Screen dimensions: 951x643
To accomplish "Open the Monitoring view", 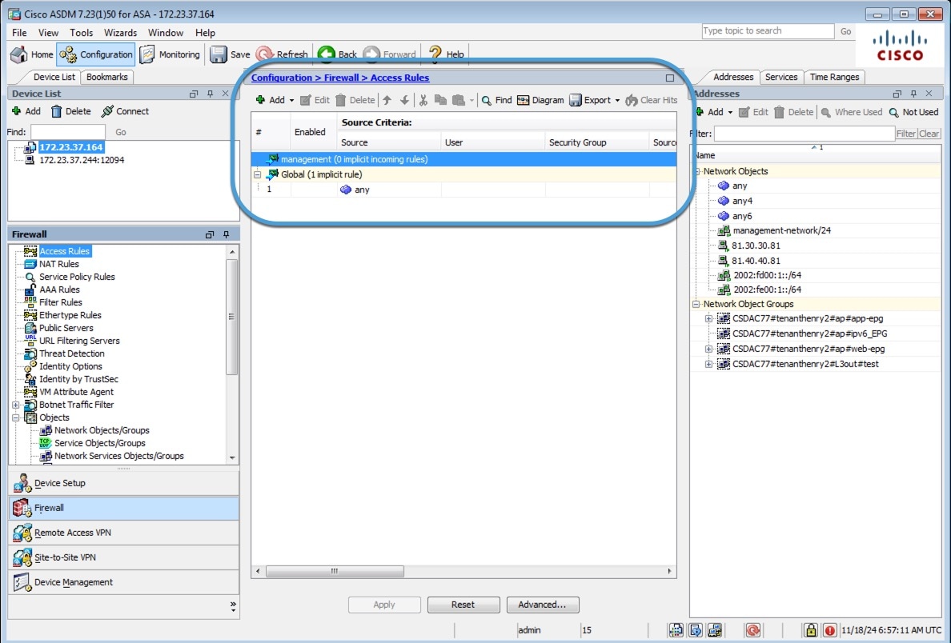I will (170, 54).
